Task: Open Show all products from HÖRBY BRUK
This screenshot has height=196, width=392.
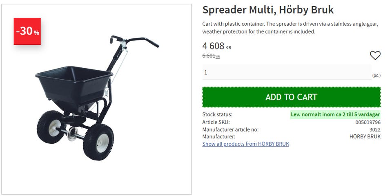Action: coord(245,144)
